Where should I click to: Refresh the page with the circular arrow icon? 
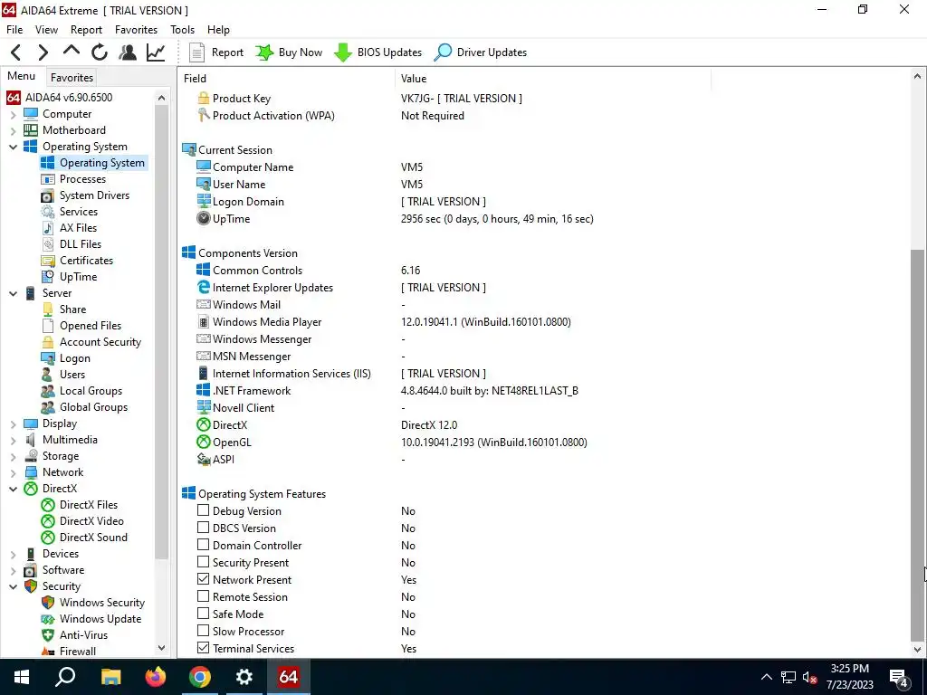[100, 52]
